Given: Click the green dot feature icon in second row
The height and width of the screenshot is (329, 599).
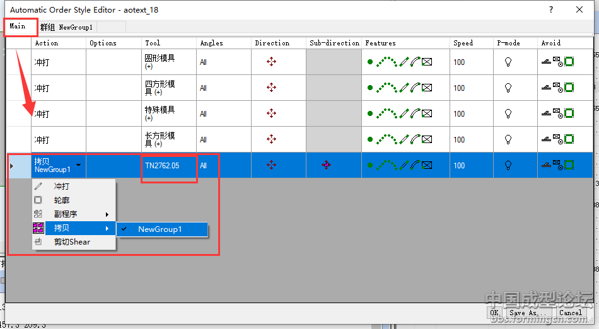Looking at the screenshot, I should (x=370, y=88).
